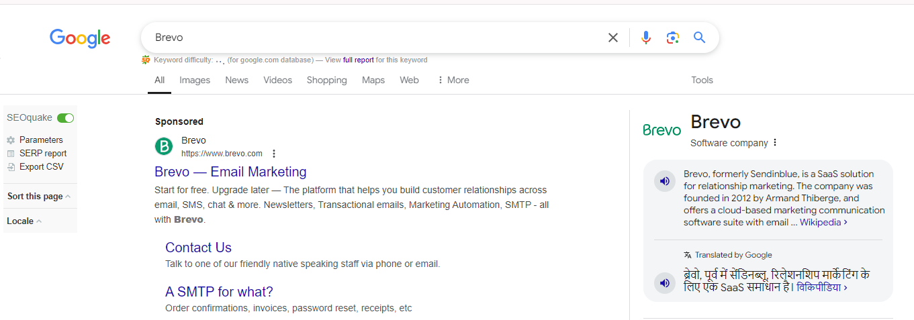Switch to the Images tab
Screen dimensions: 914x320
(x=194, y=80)
